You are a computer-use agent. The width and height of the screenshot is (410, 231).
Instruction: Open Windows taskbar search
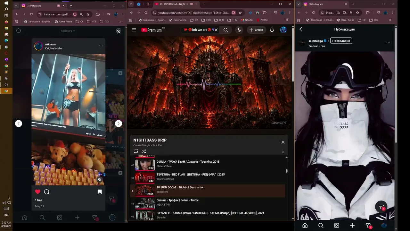pyautogui.click(x=6, y=9)
